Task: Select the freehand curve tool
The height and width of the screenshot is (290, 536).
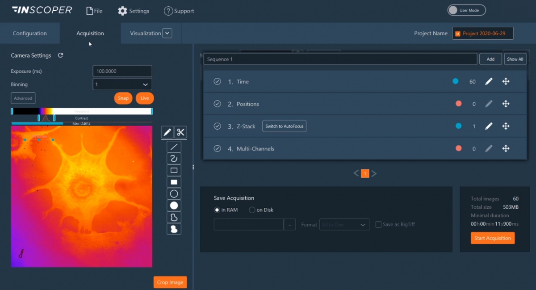Action: coord(174,158)
